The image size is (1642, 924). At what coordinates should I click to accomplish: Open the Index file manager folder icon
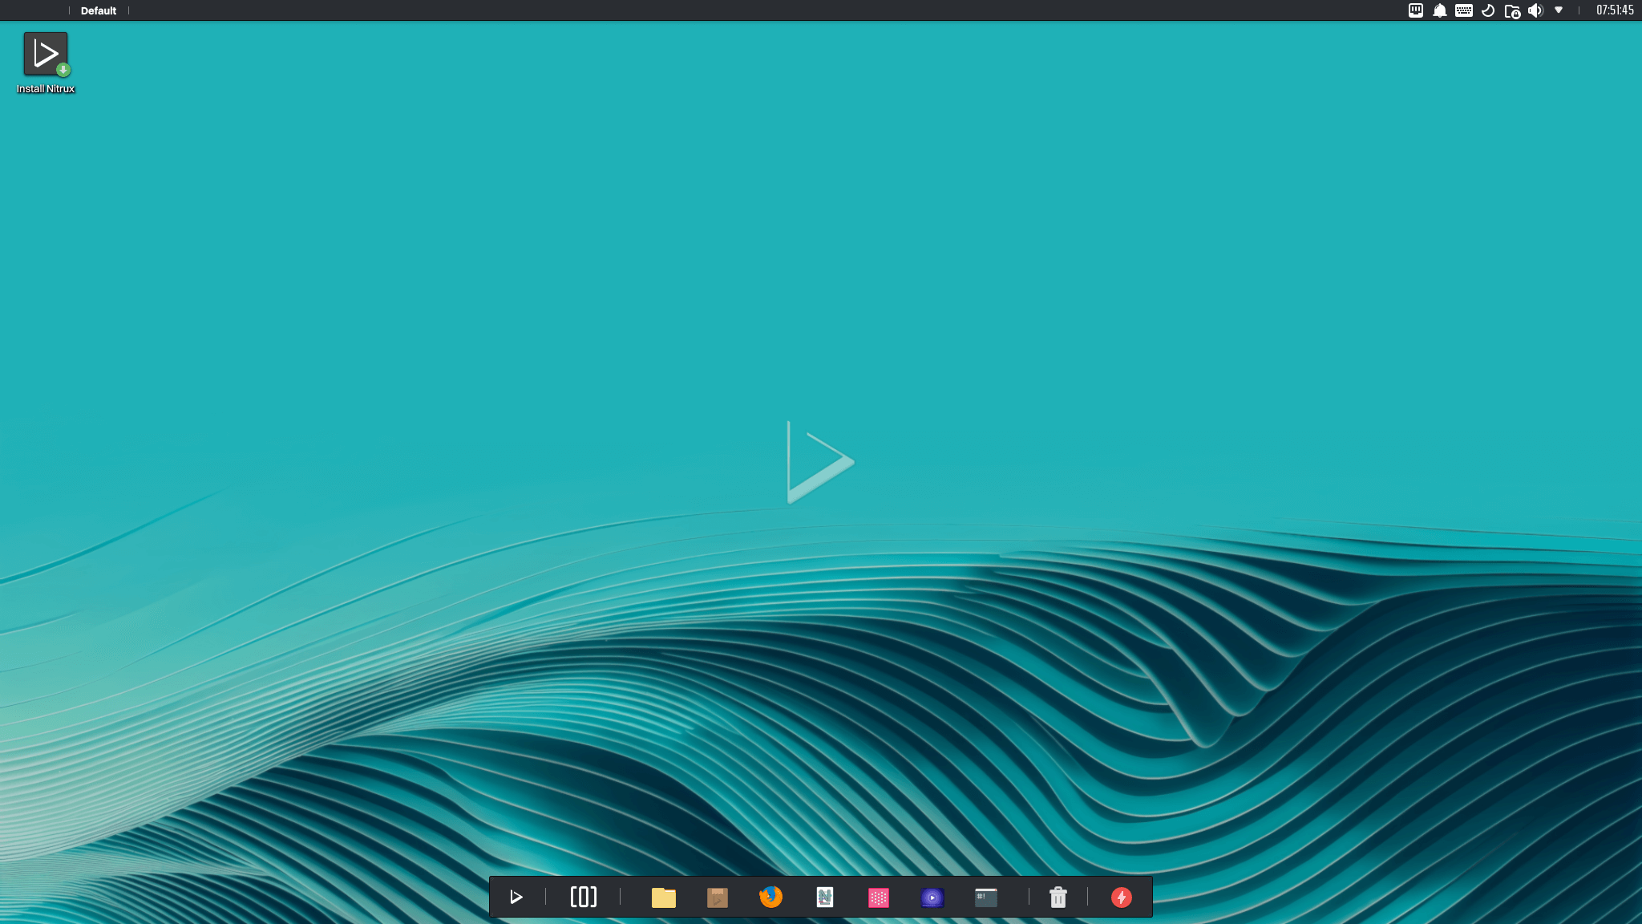point(665,897)
